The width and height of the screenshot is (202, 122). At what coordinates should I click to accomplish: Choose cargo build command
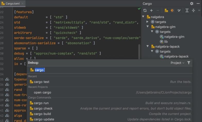[x=110, y=114]
